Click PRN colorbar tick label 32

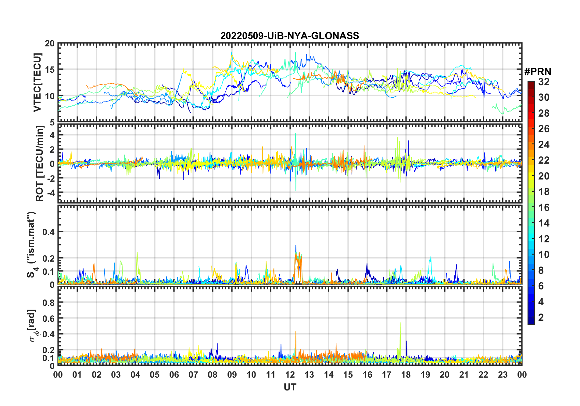(x=544, y=82)
